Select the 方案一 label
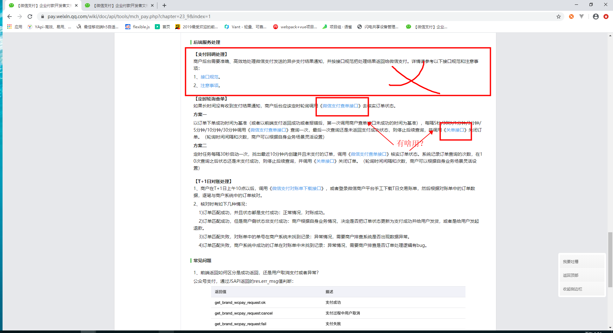This screenshot has height=333, width=613. (x=200, y=114)
